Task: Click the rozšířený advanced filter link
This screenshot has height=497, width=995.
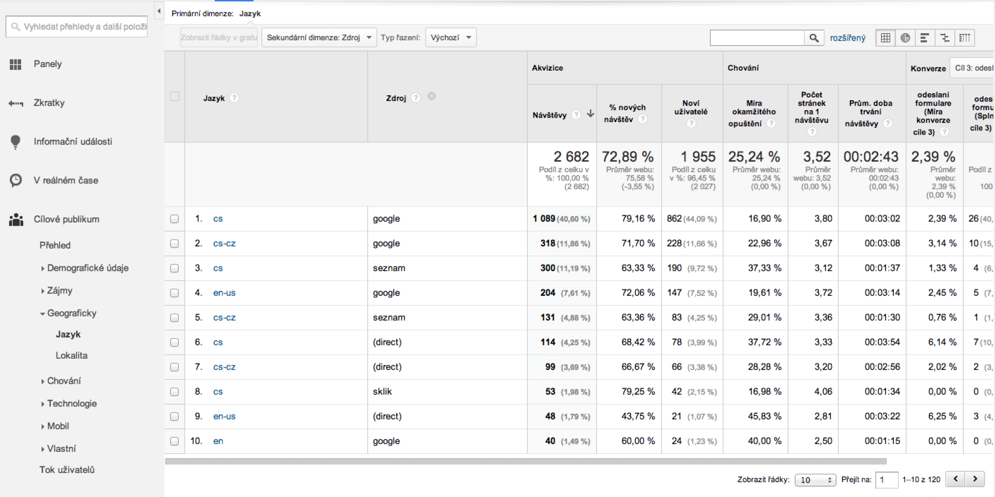Action: 847,38
